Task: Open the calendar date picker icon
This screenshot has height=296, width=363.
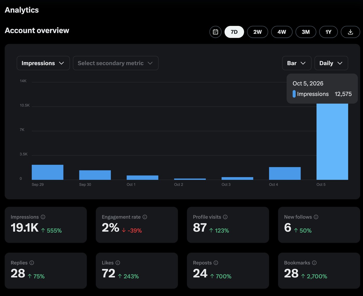Action: [x=215, y=32]
